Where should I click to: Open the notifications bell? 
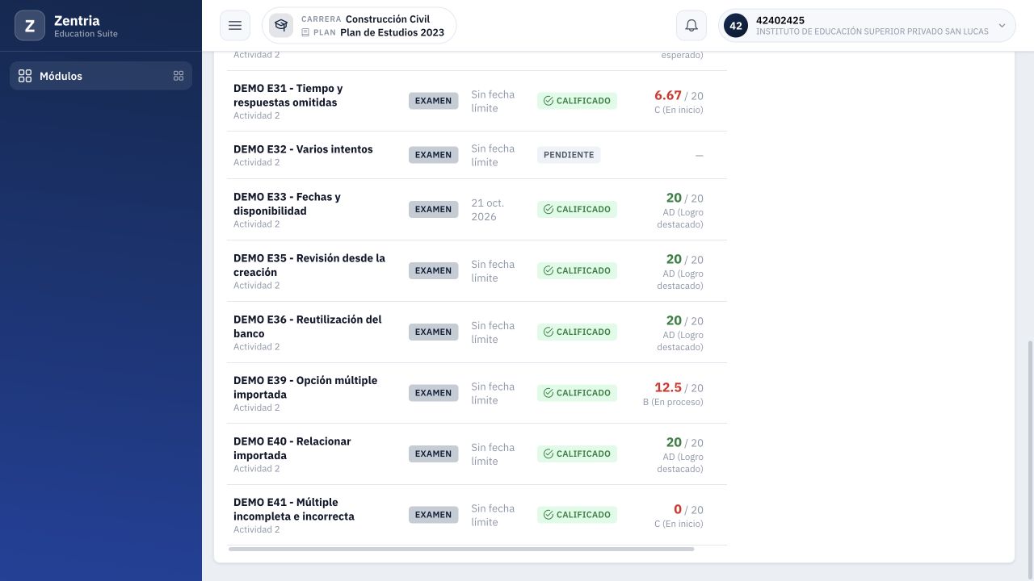[x=691, y=26]
